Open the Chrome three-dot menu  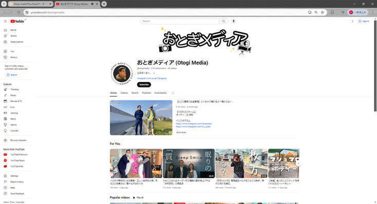[x=373, y=12]
